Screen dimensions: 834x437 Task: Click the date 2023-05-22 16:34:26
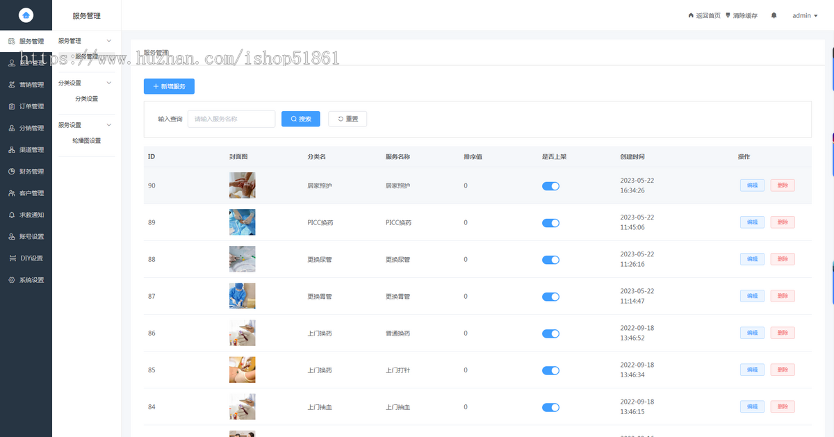pos(637,185)
